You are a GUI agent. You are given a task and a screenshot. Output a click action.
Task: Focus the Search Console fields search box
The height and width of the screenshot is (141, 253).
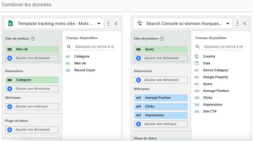(x=223, y=47)
